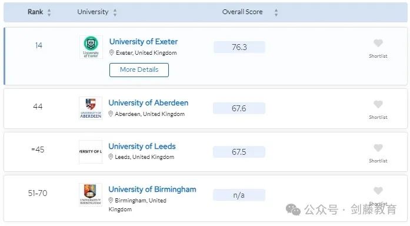
Task: Shortlist University of Exeter with heart icon
Action: (378, 43)
